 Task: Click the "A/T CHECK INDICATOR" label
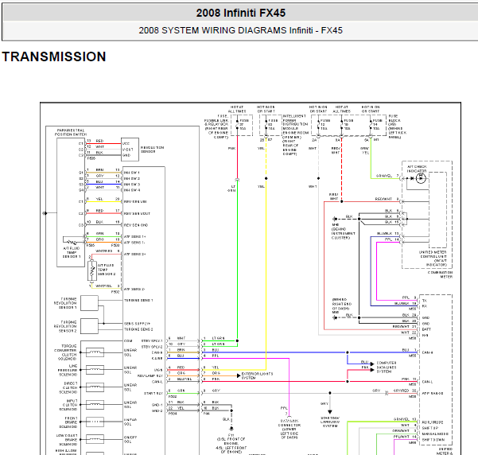[417, 169]
